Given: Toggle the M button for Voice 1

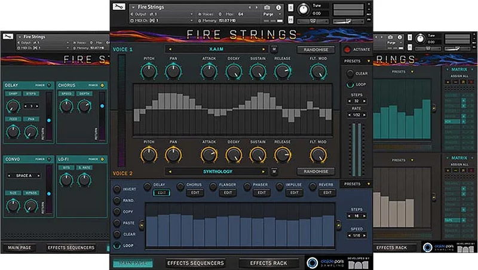Looking at the screenshot, I should [274, 49].
